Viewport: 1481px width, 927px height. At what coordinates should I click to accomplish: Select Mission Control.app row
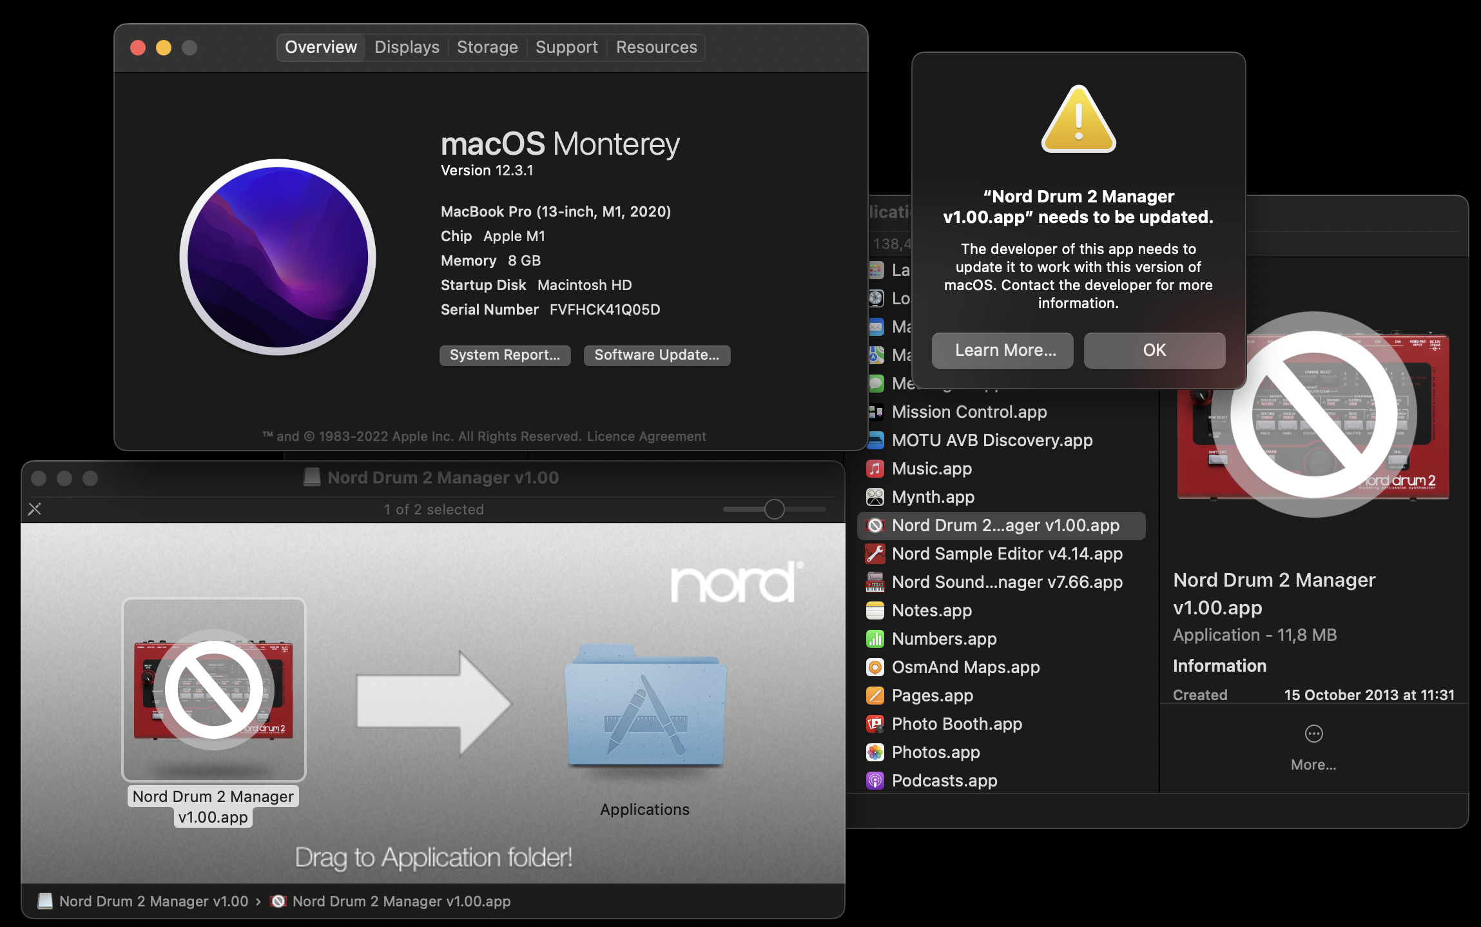pos(1002,412)
